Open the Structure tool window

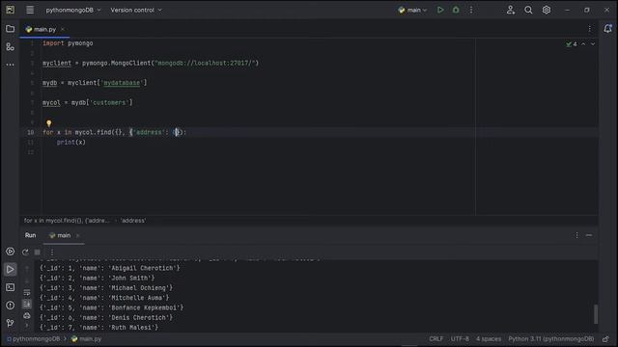click(x=11, y=47)
